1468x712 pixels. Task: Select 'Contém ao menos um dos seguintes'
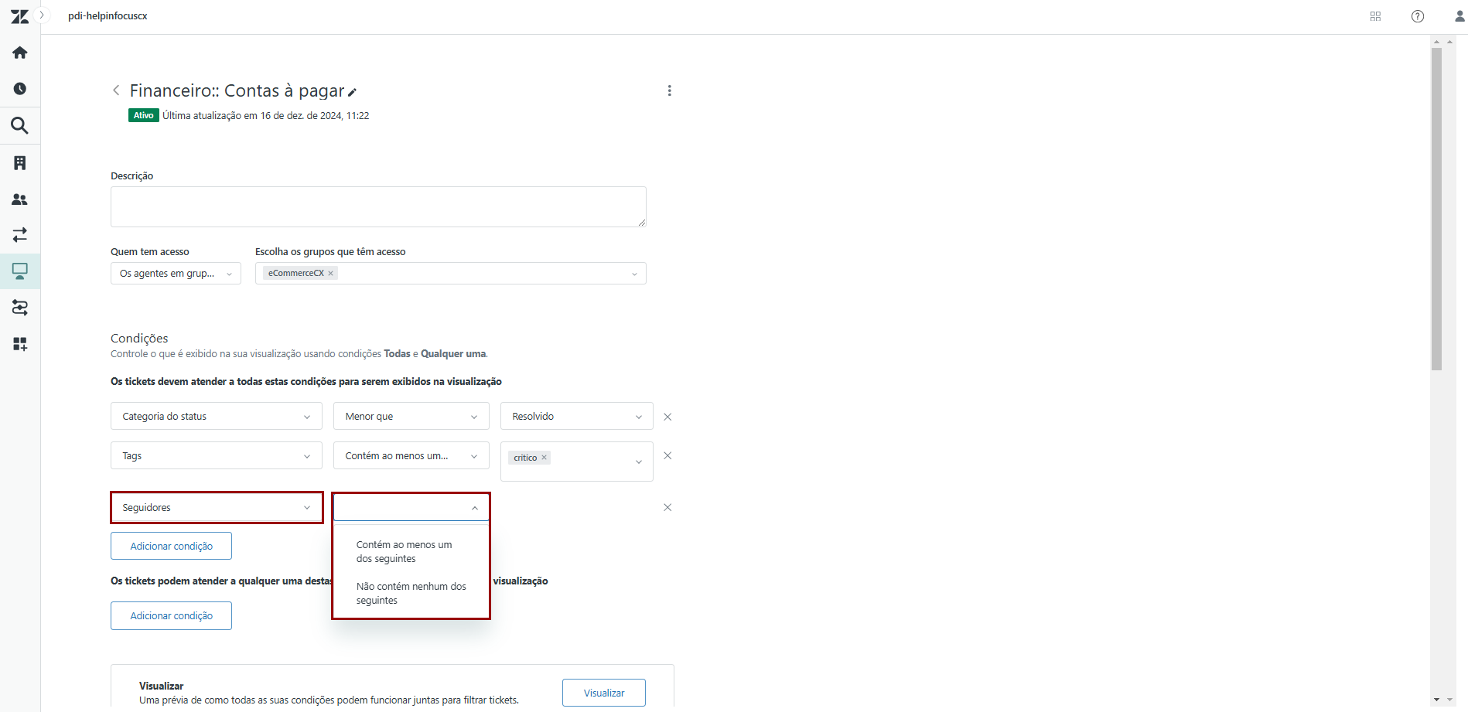(x=405, y=552)
